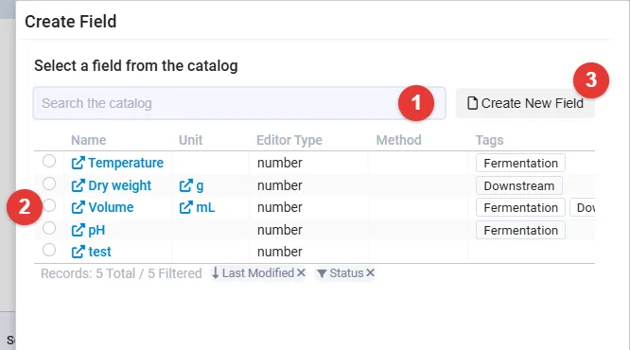Screen dimensions: 630x350
Task: Click the mL unit link
Action: 205,207
